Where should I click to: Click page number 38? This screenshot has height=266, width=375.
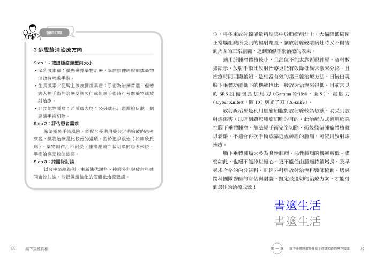coord(12,249)
